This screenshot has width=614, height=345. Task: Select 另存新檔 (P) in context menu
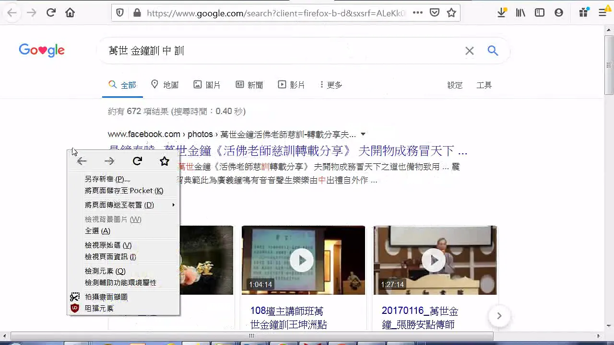pyautogui.click(x=123, y=179)
